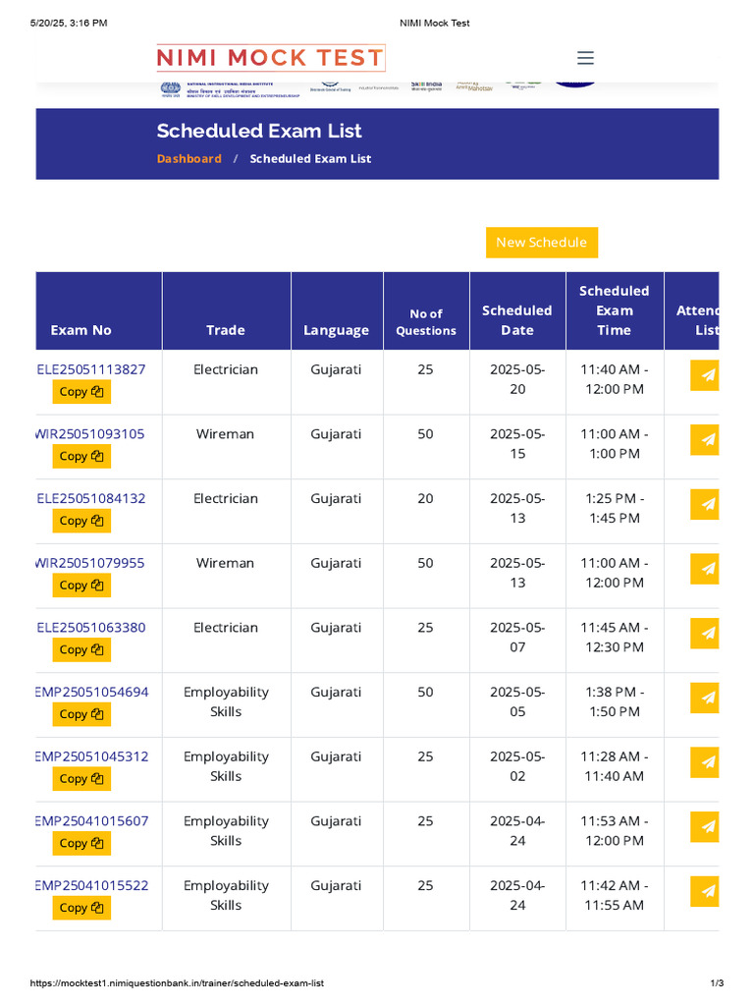Open attendance list icon for WIR25051093105

coord(706,439)
